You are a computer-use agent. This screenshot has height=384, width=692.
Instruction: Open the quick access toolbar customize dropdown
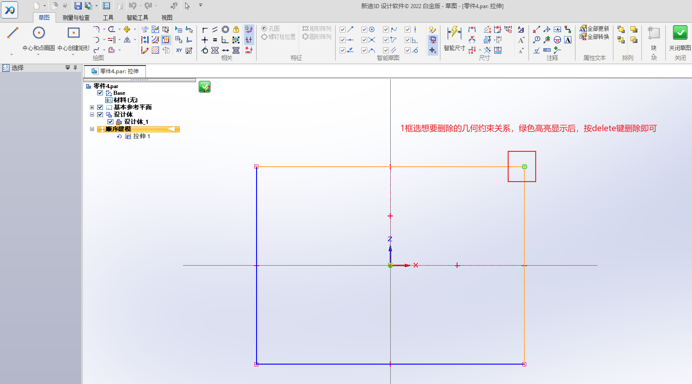pos(201,5)
